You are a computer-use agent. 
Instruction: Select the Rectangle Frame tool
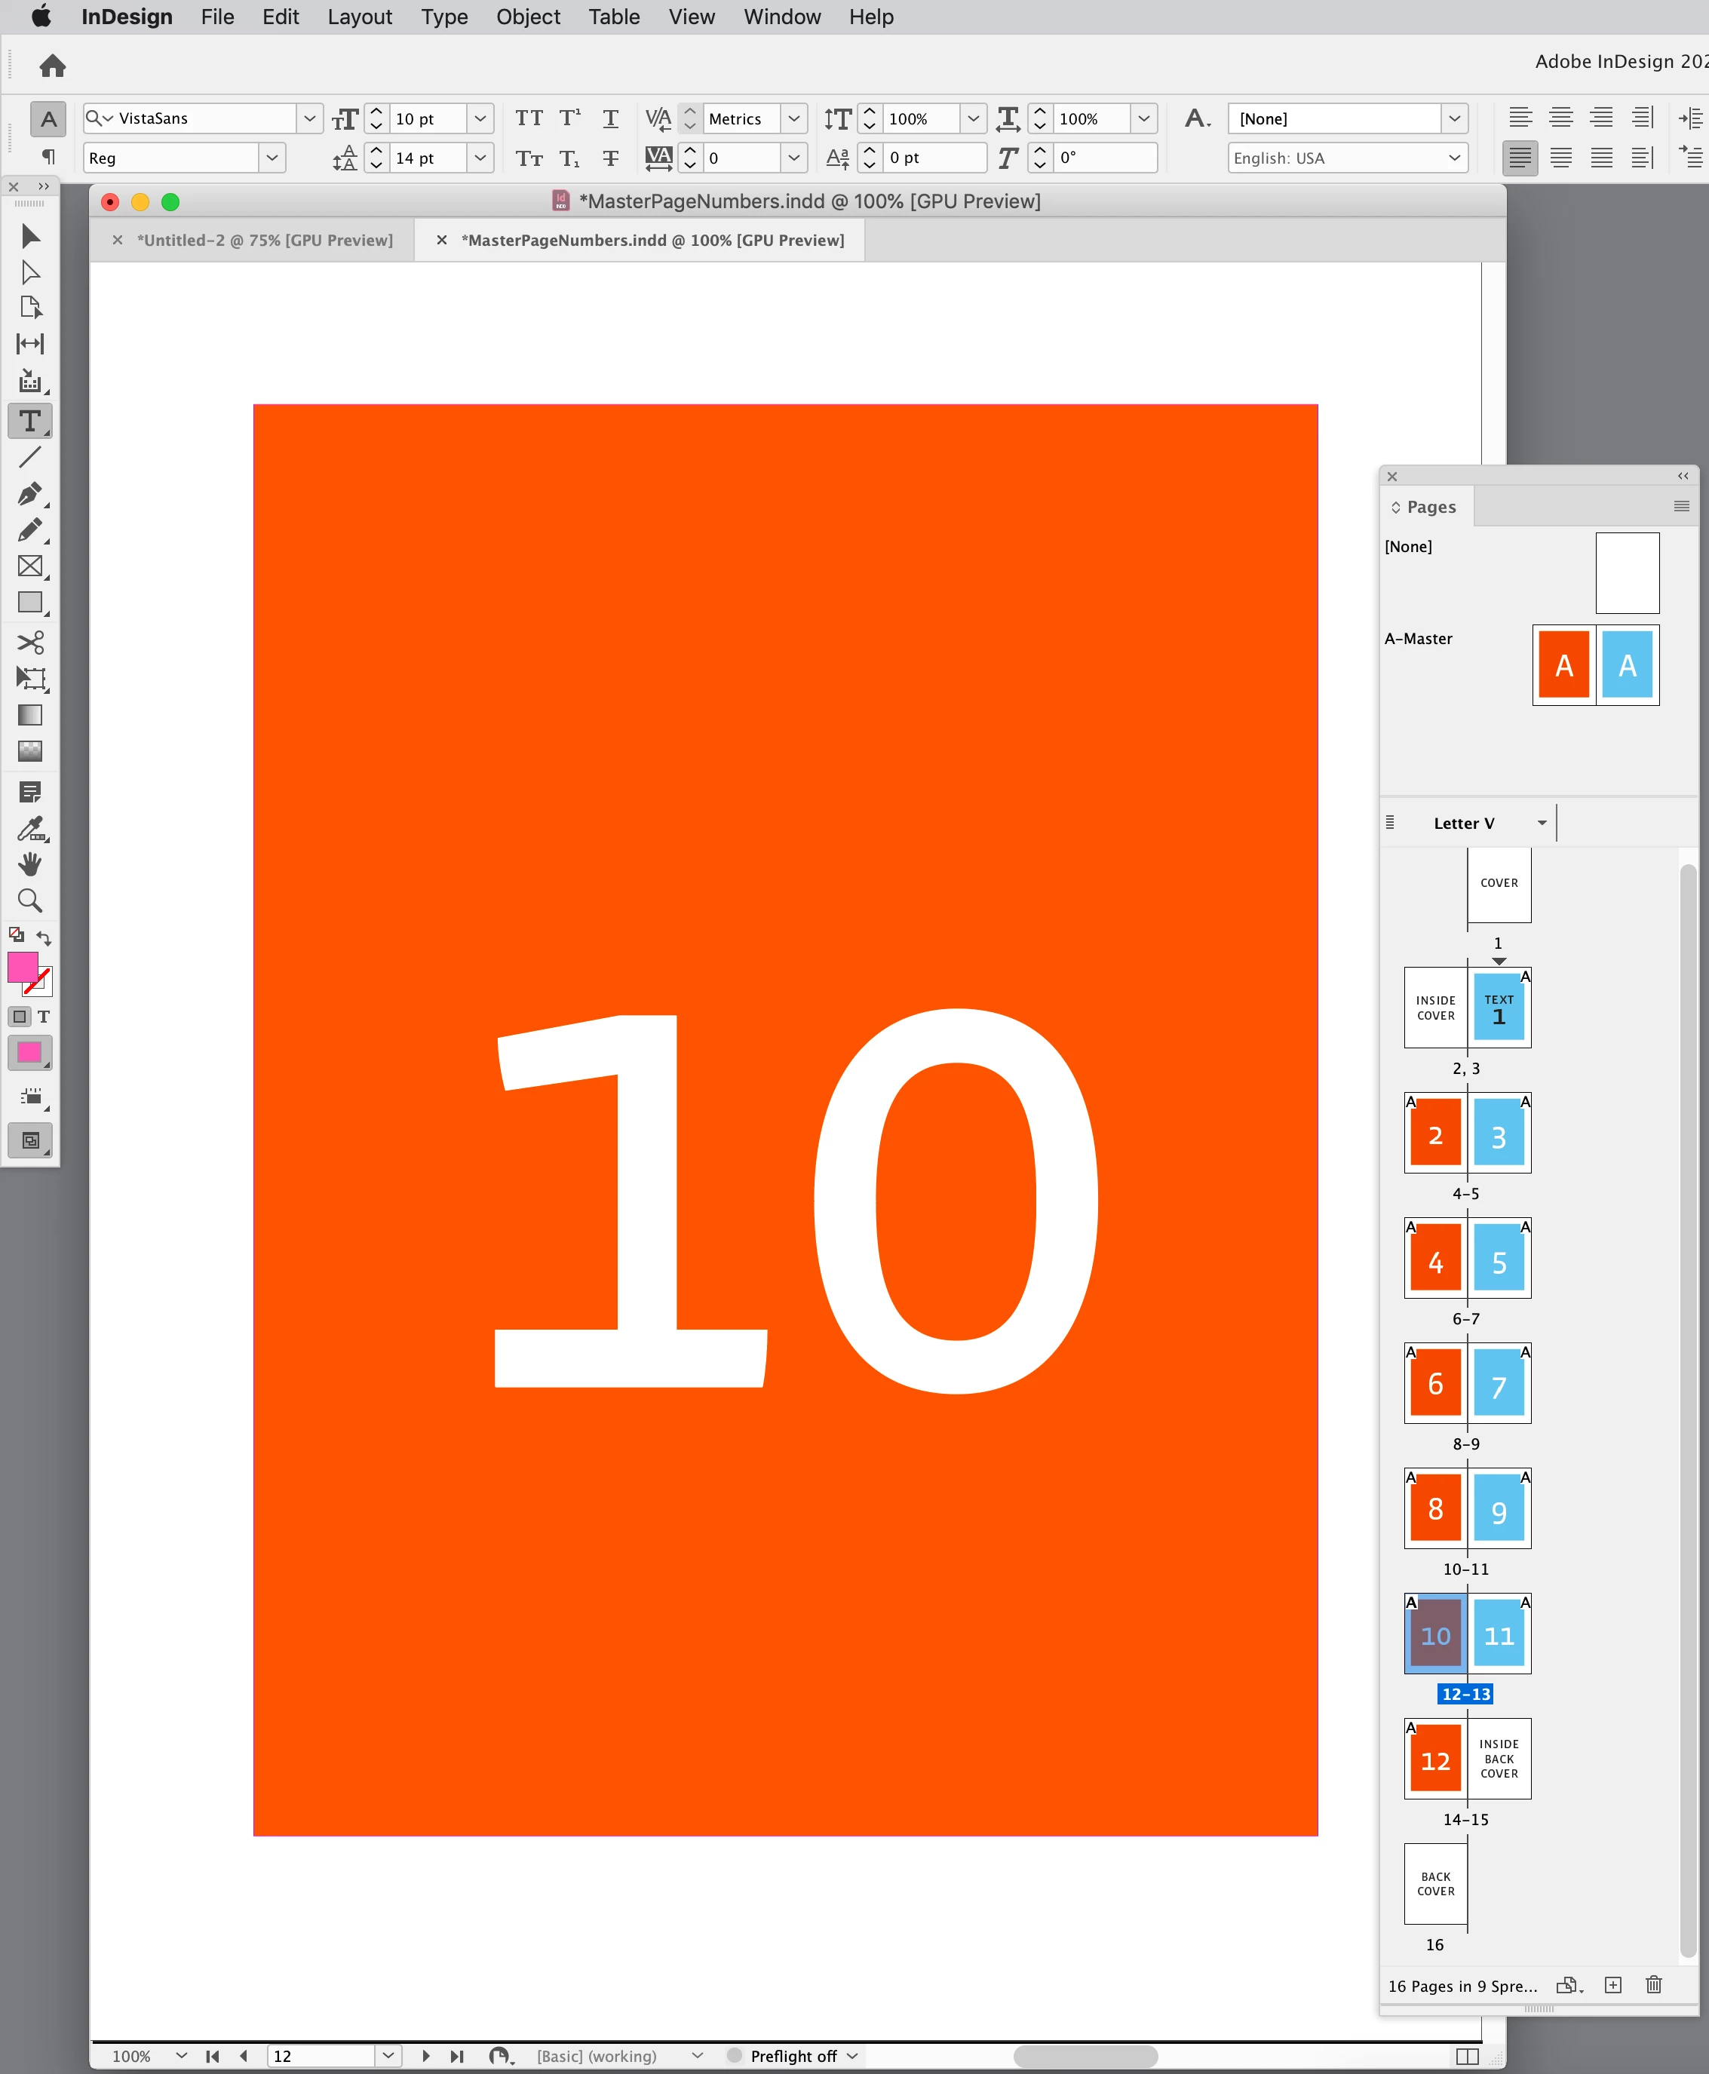click(x=29, y=566)
